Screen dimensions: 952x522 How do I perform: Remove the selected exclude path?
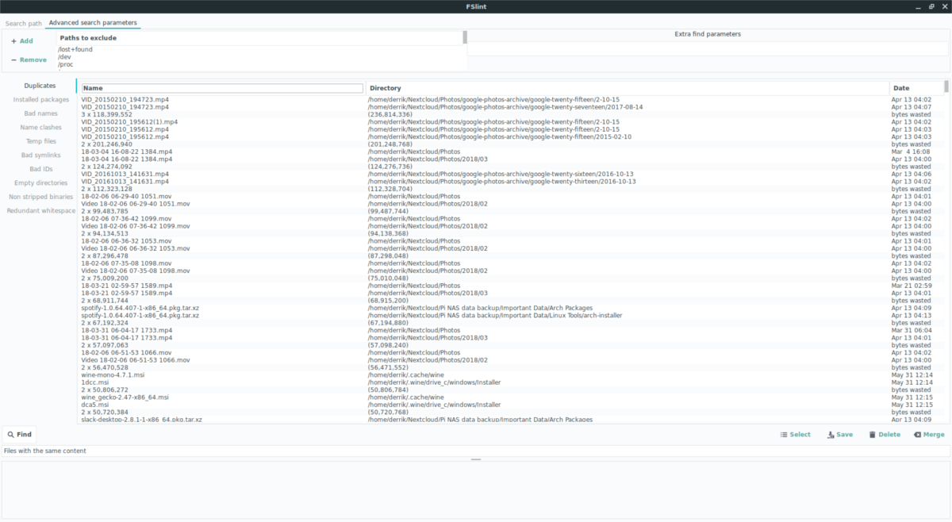29,59
